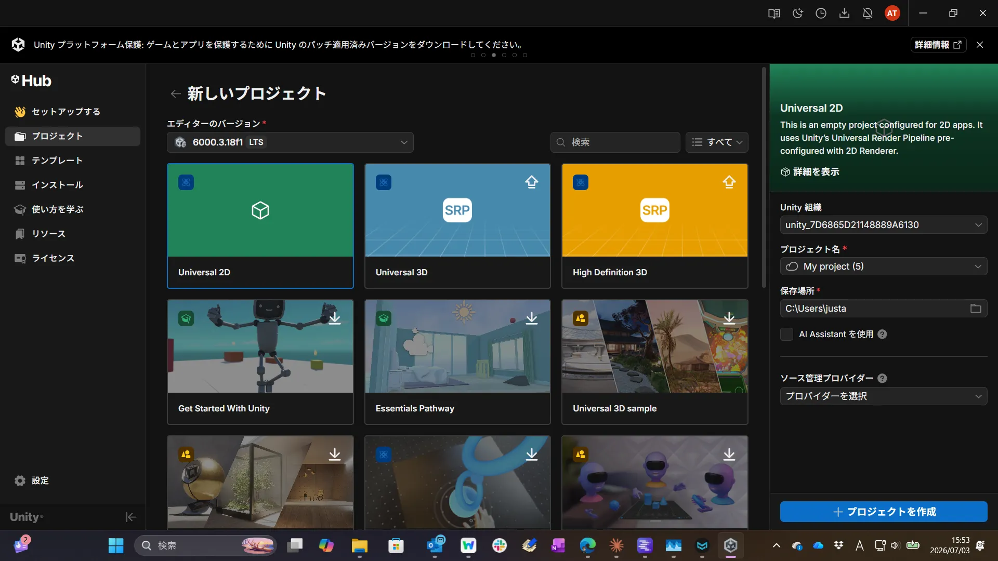Open the Windows Start menu
The width and height of the screenshot is (998, 561).
[x=116, y=545]
